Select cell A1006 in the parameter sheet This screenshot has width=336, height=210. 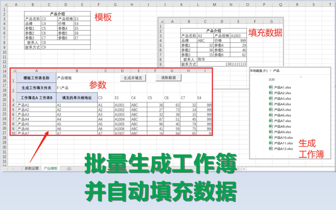pyautogui.click(x=122, y=129)
